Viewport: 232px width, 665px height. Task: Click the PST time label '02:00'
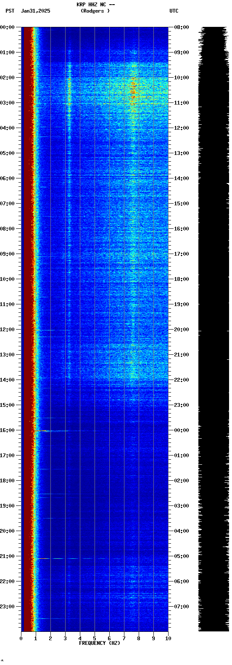click(x=7, y=78)
